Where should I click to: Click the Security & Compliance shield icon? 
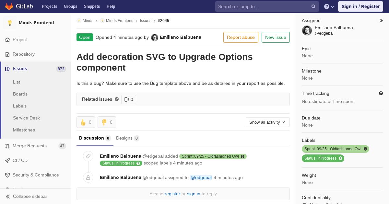[x=7, y=175]
